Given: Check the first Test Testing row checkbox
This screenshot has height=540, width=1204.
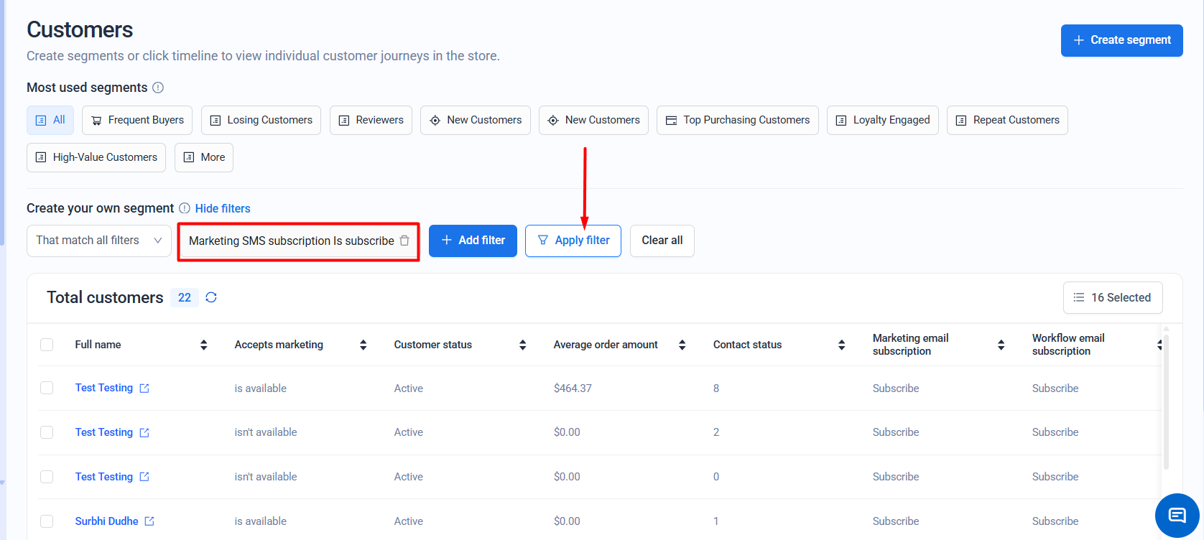Looking at the screenshot, I should 47,388.
